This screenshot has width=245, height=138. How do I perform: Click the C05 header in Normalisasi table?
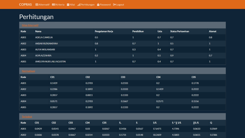(x=194, y=77)
